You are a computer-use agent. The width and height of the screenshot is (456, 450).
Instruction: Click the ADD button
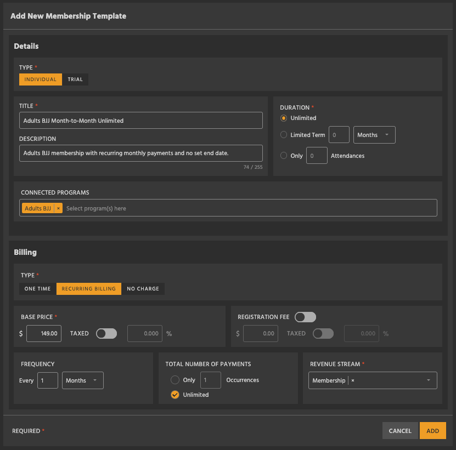(x=433, y=431)
